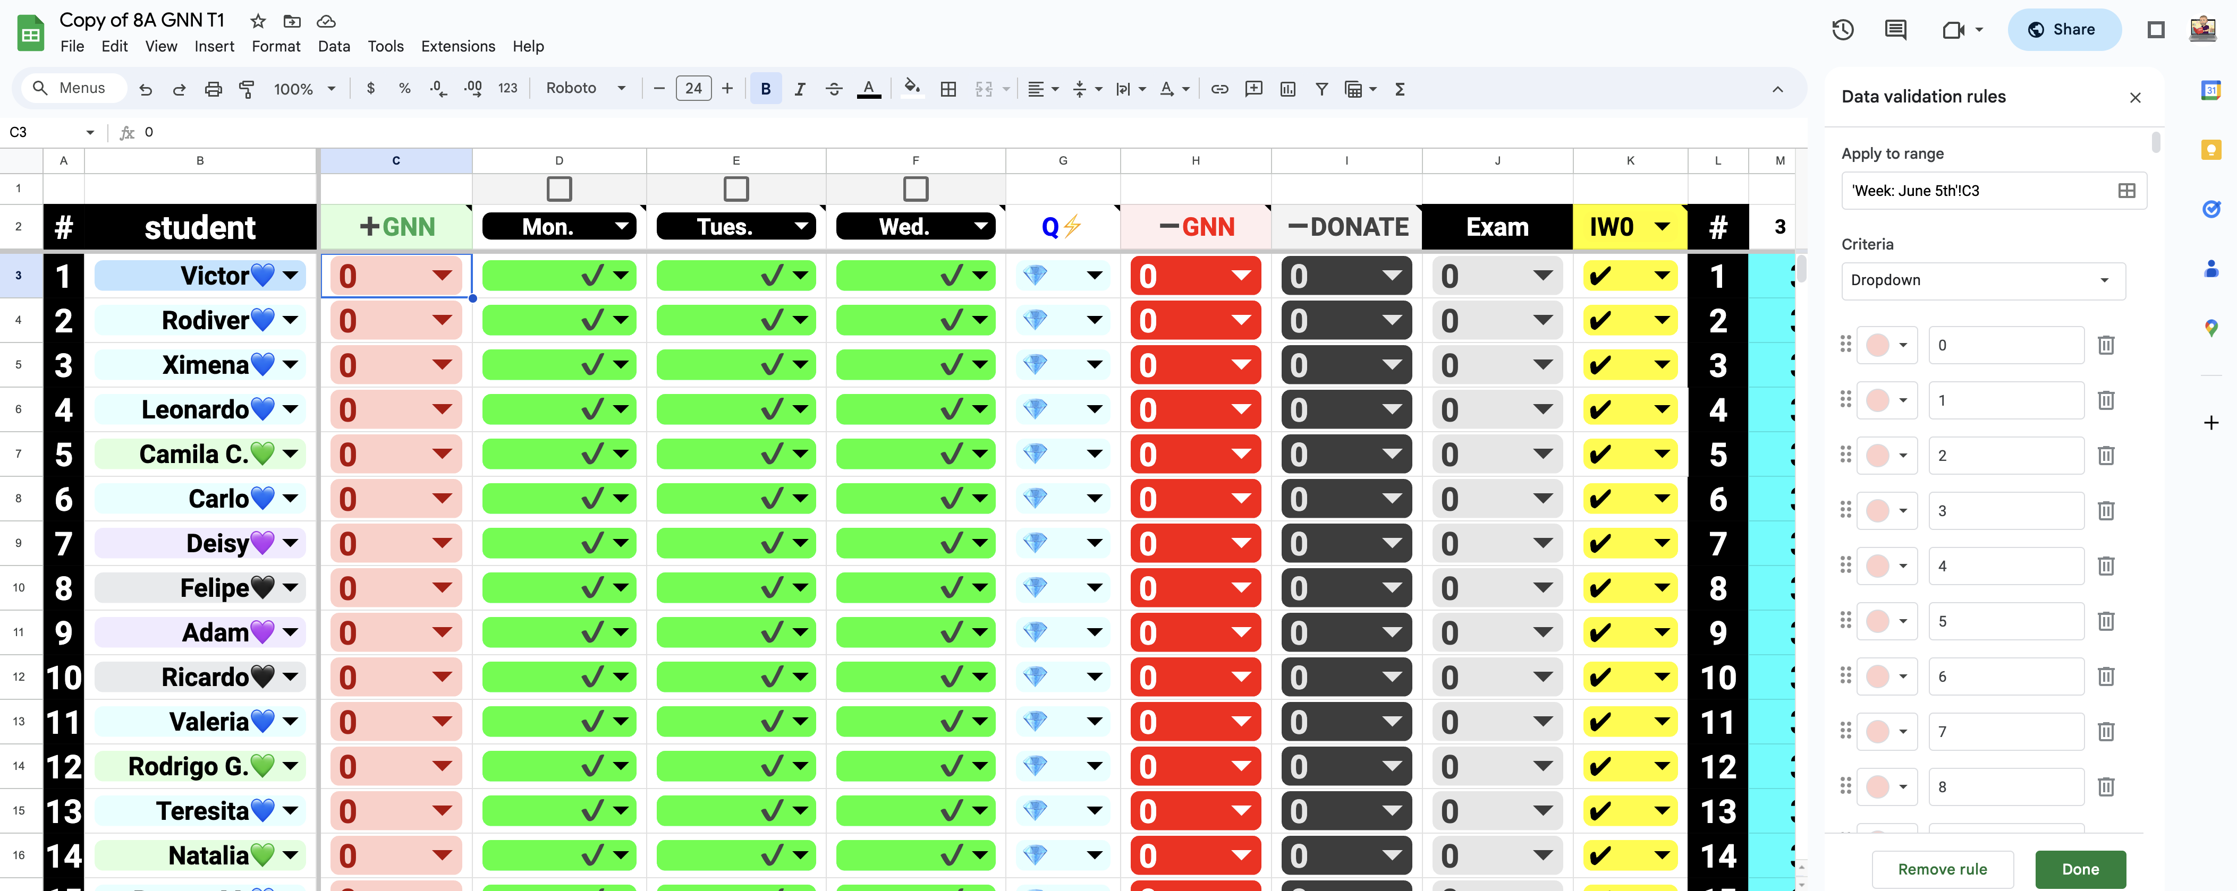Check the checkbox above Mon. column
This screenshot has width=2237, height=891.
click(x=559, y=189)
